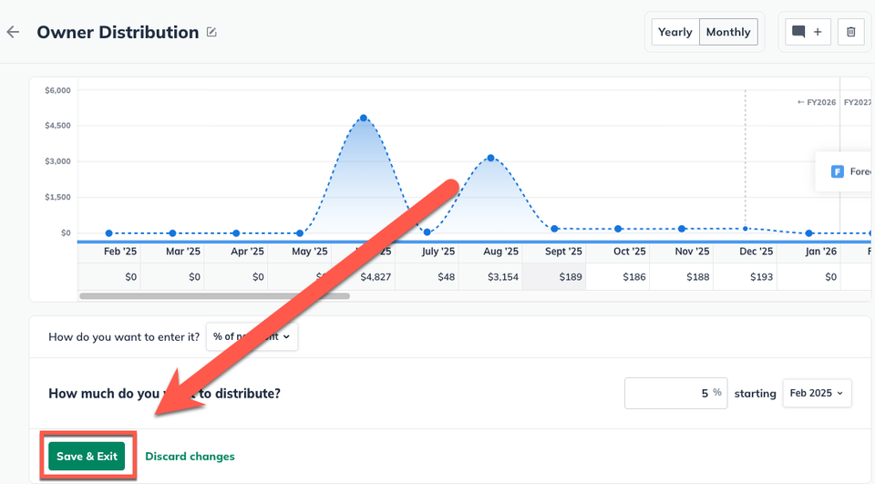Click the blue Forecast F icon
875x484 pixels.
tap(837, 171)
